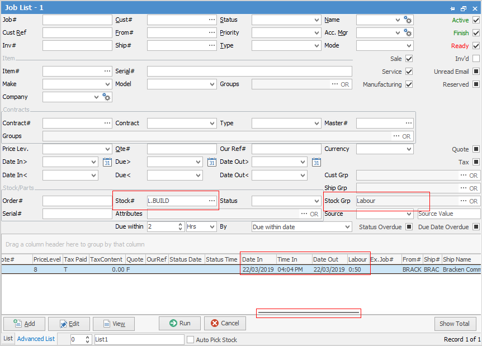Switch to the Advanced List tab
The width and height of the screenshot is (482, 346).
coord(36,339)
